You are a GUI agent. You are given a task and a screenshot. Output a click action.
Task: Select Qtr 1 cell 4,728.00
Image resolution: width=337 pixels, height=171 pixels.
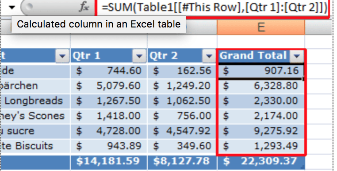[109, 131]
